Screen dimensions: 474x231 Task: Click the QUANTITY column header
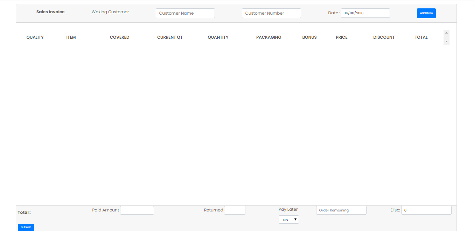pyautogui.click(x=218, y=37)
